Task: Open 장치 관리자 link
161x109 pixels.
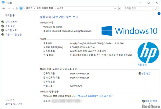Action: [11, 22]
